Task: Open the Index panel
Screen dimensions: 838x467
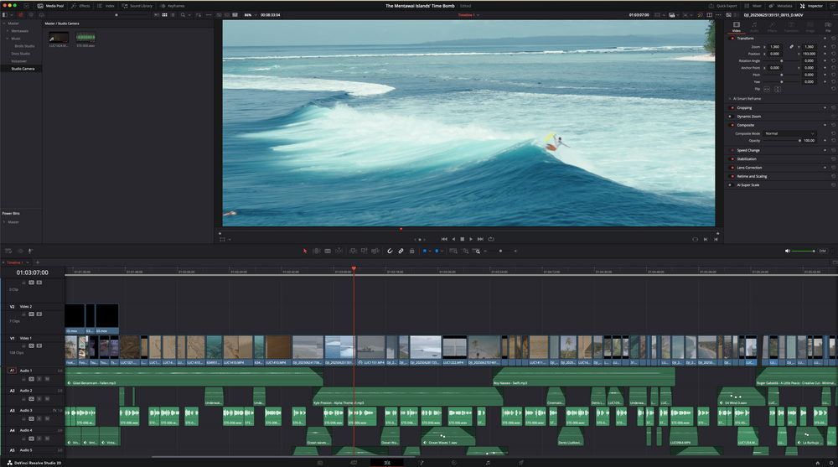Action: 106,6
